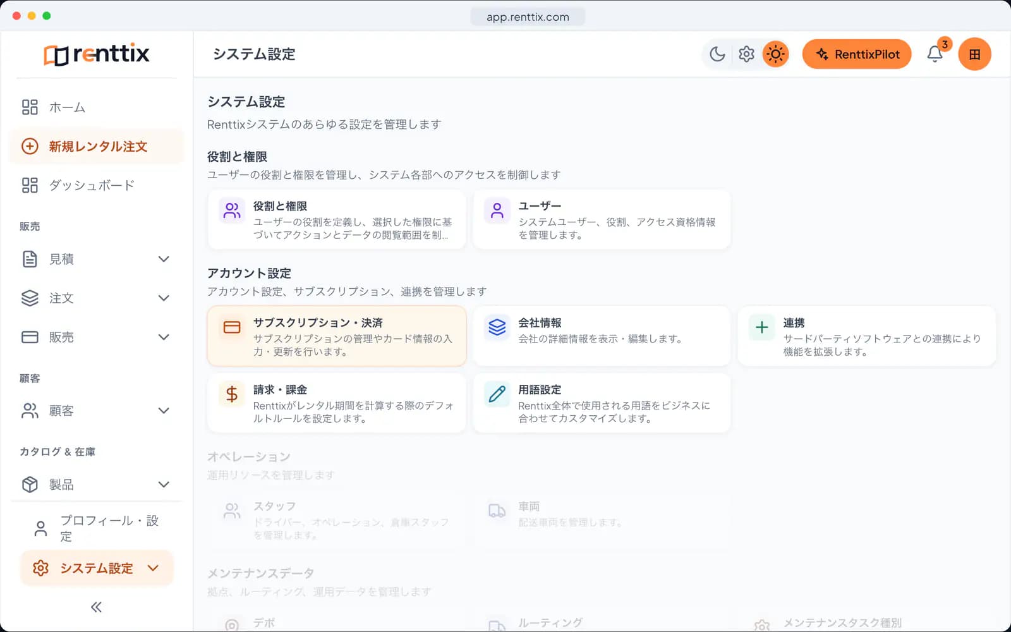The height and width of the screenshot is (632, 1011).
Task: Click the システム設定 header title
Action: (x=254, y=54)
